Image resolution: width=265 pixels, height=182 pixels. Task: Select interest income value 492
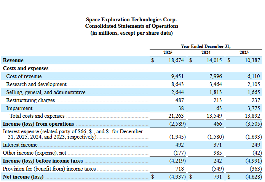coord(179,145)
